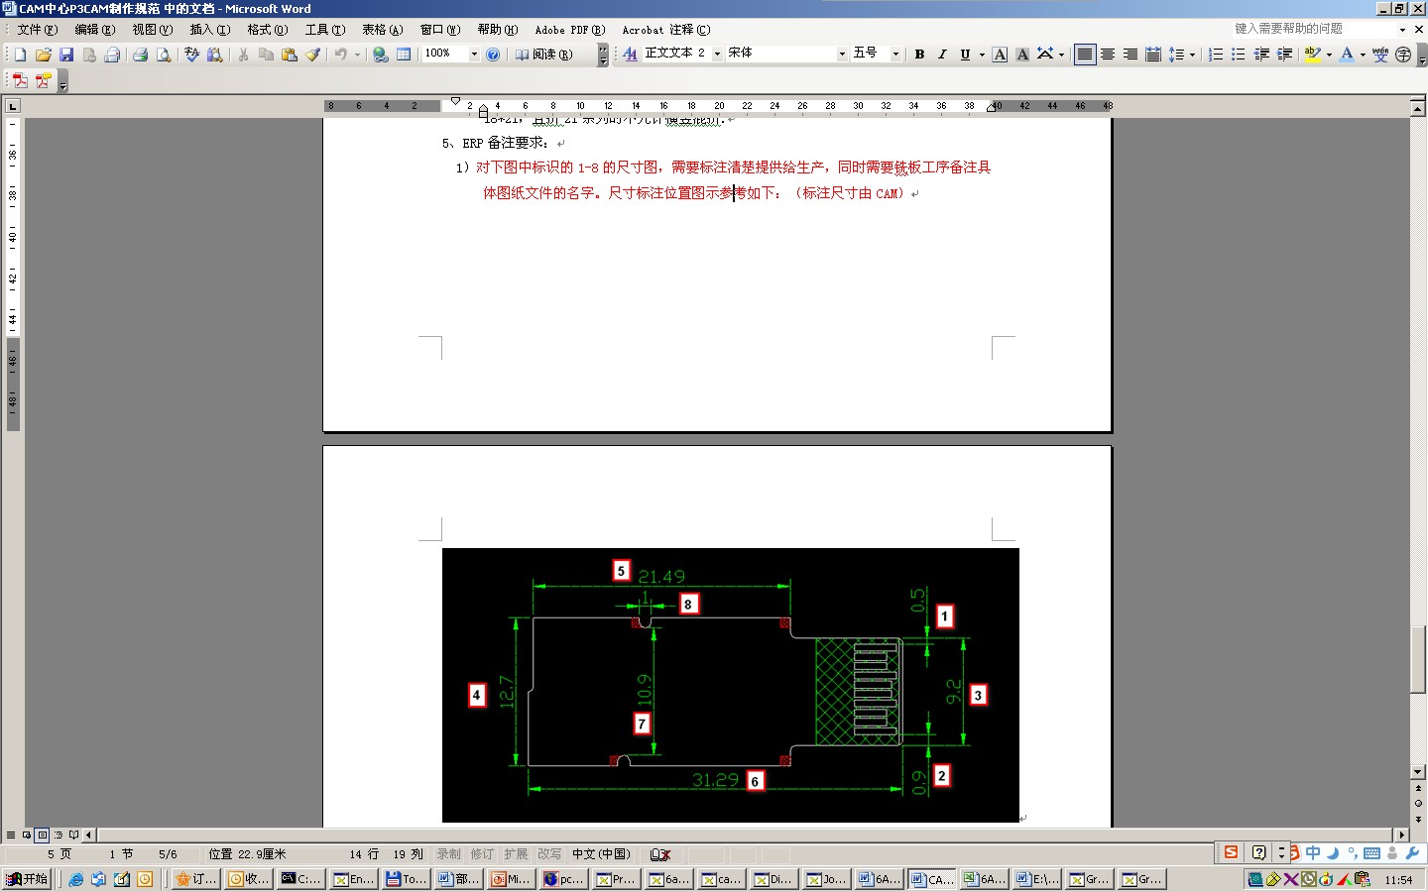Open the style 正文文本 2 dropdown

pyautogui.click(x=717, y=55)
